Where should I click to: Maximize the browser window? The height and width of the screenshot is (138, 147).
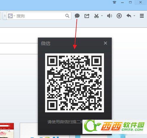point(130,2)
